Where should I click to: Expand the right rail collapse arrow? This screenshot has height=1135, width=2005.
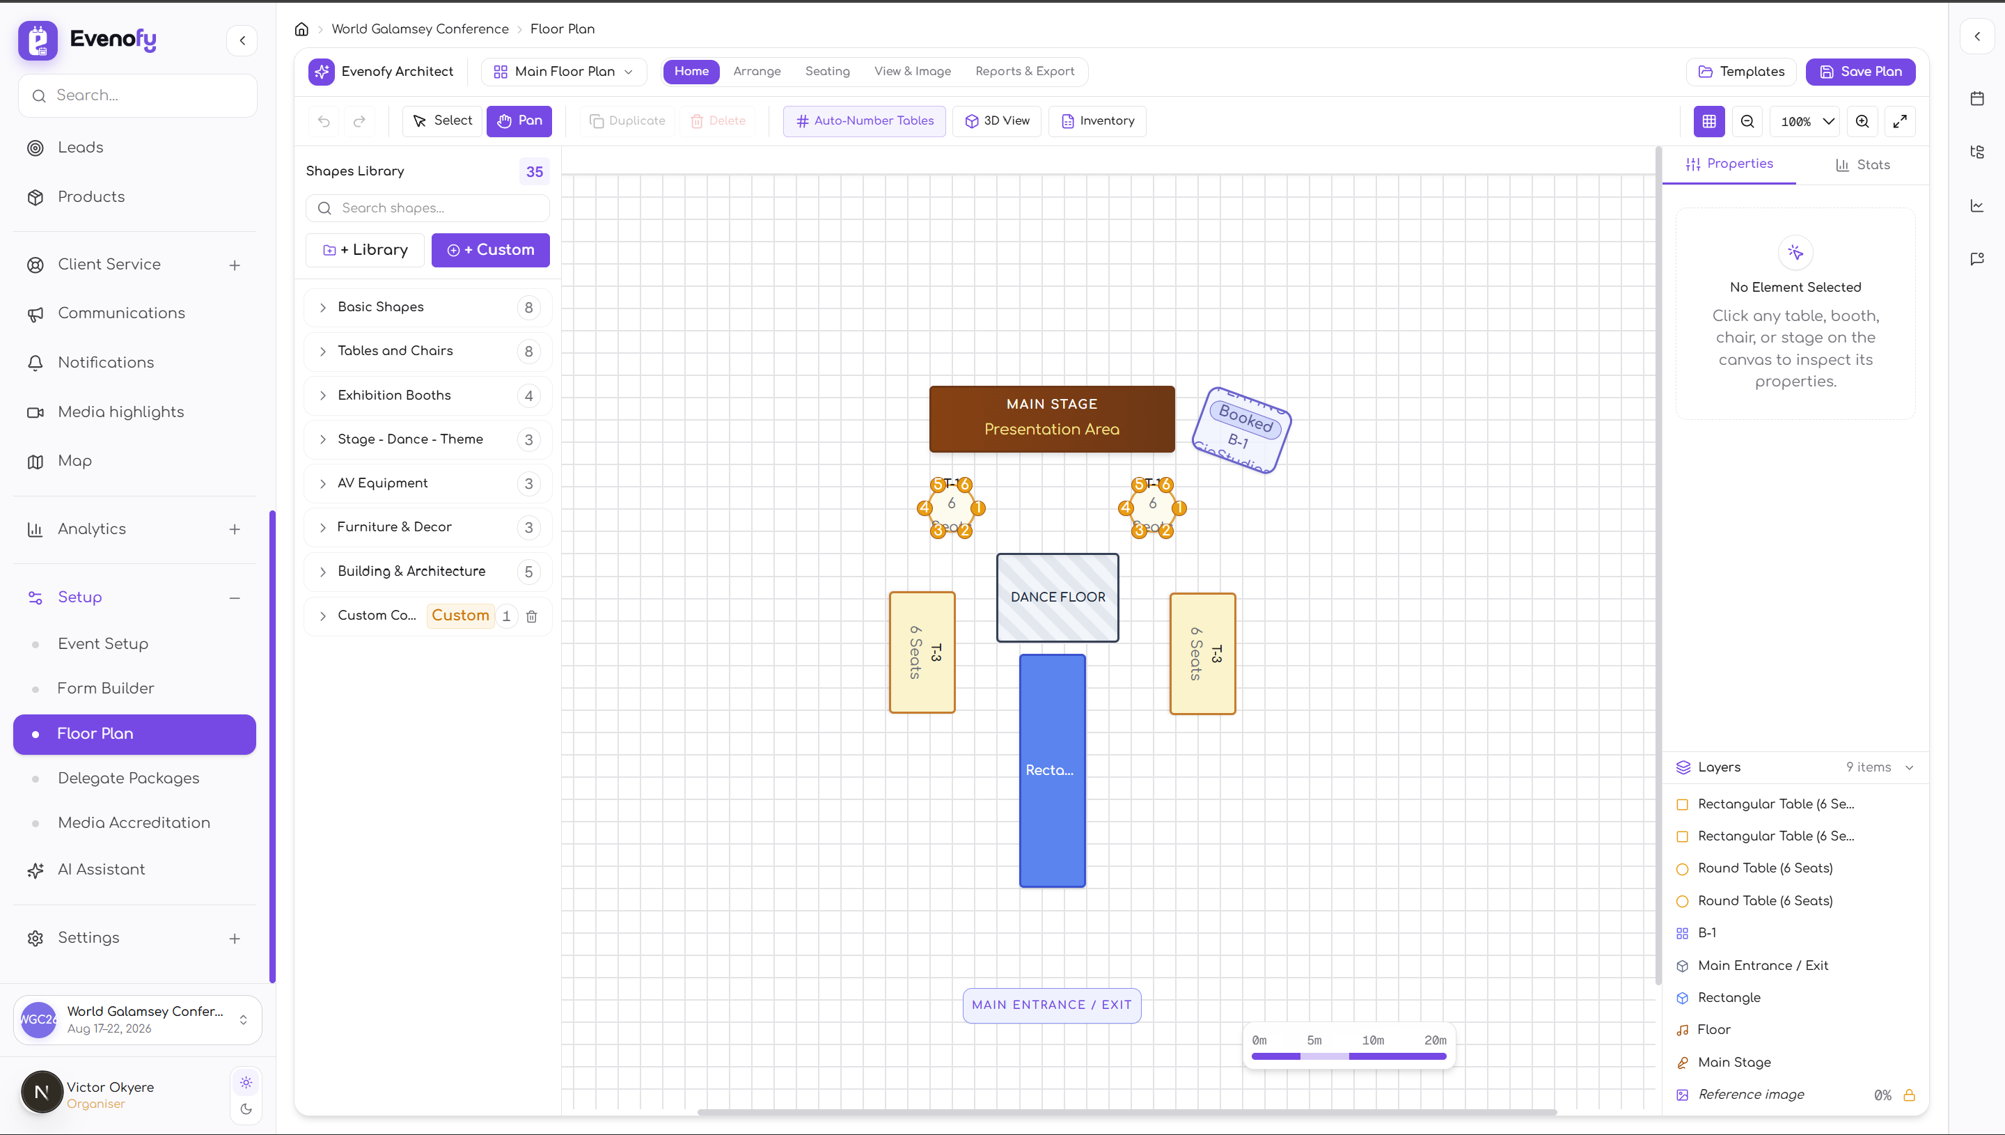[x=1977, y=37]
